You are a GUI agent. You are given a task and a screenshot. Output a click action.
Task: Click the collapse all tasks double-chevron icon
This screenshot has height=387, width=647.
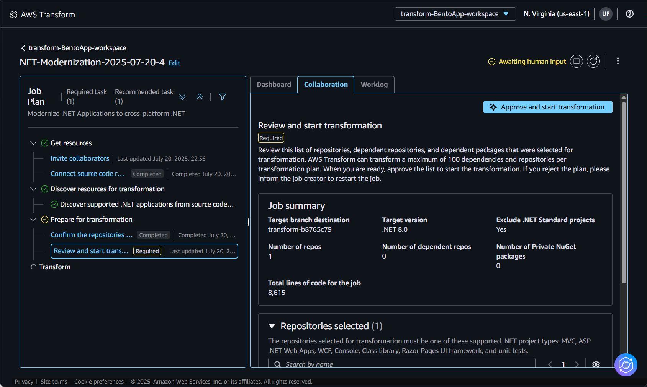tap(200, 97)
